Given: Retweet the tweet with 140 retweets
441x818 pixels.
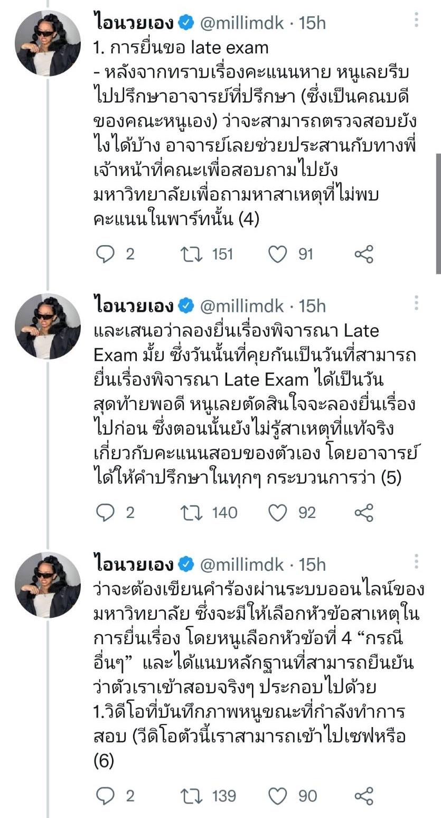Looking at the screenshot, I should 188,513.
